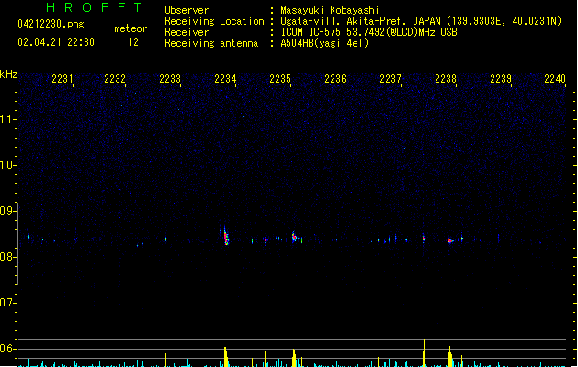Image resolution: width=578 pixels, height=367 pixels.
Task: Select the file name 04212230.png
Action: (x=51, y=24)
